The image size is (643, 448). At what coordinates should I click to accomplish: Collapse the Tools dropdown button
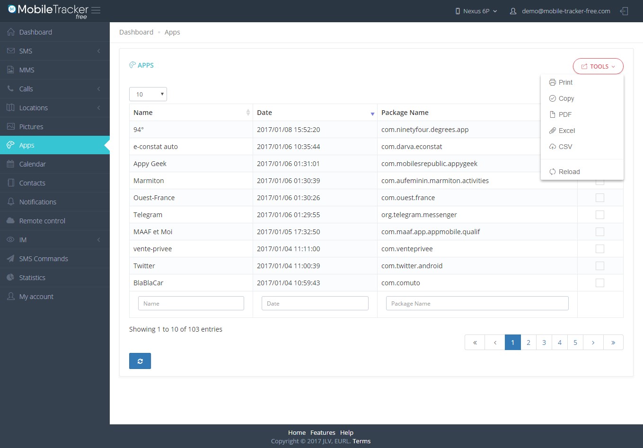pos(598,67)
